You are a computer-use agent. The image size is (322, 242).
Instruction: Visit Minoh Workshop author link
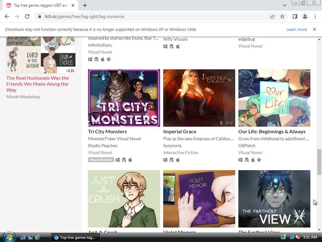(x=23, y=97)
